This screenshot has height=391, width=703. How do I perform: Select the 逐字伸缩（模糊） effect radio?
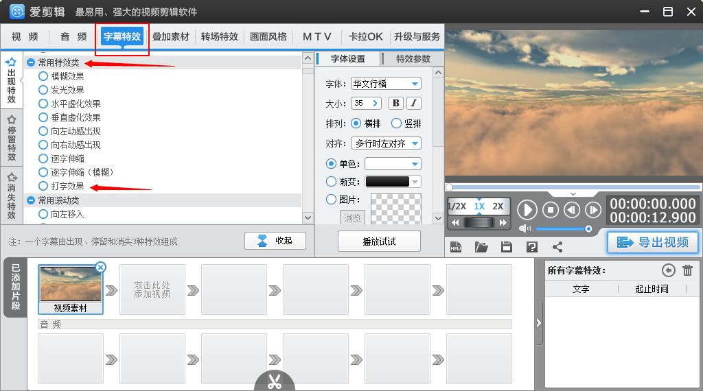coord(43,172)
